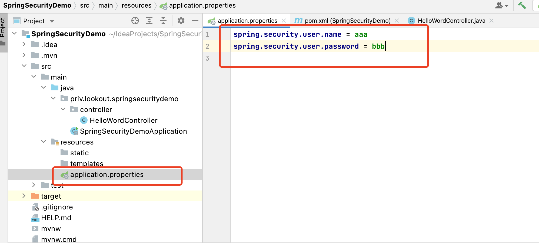539x243 pixels.
Task: Collapse the src folder
Action: 24,66
